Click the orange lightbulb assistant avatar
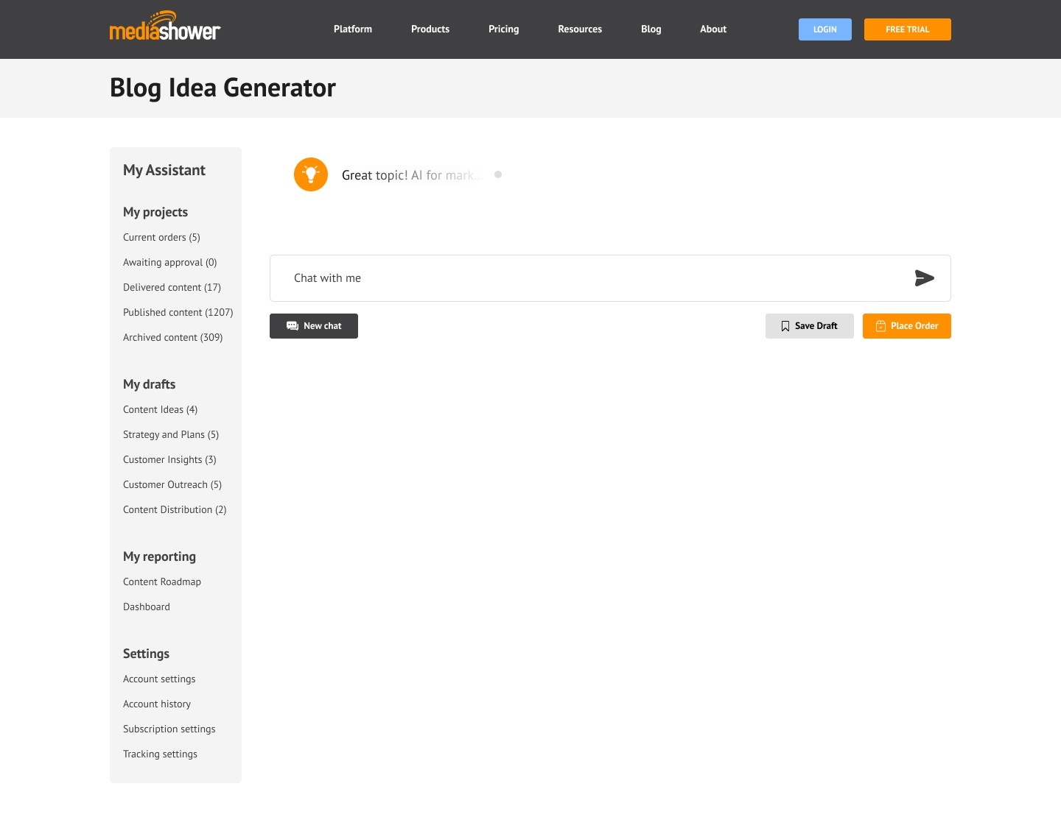The height and width of the screenshot is (817, 1061). [x=311, y=174]
